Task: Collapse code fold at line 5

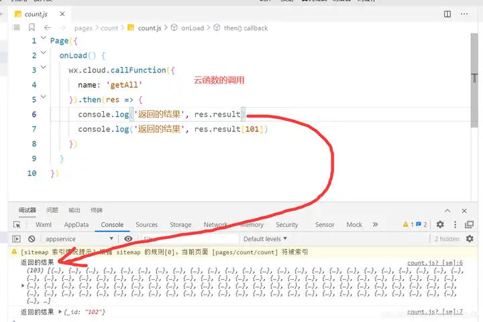Action: (x=44, y=97)
